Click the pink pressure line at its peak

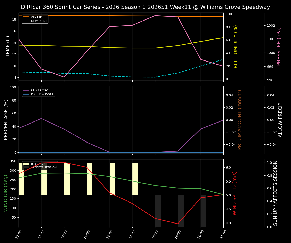[155, 16]
